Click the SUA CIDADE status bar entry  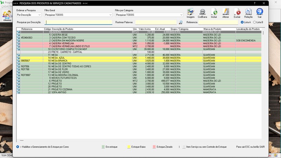click(x=7, y=155)
